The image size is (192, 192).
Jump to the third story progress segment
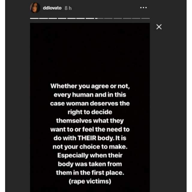(x=53, y=18)
